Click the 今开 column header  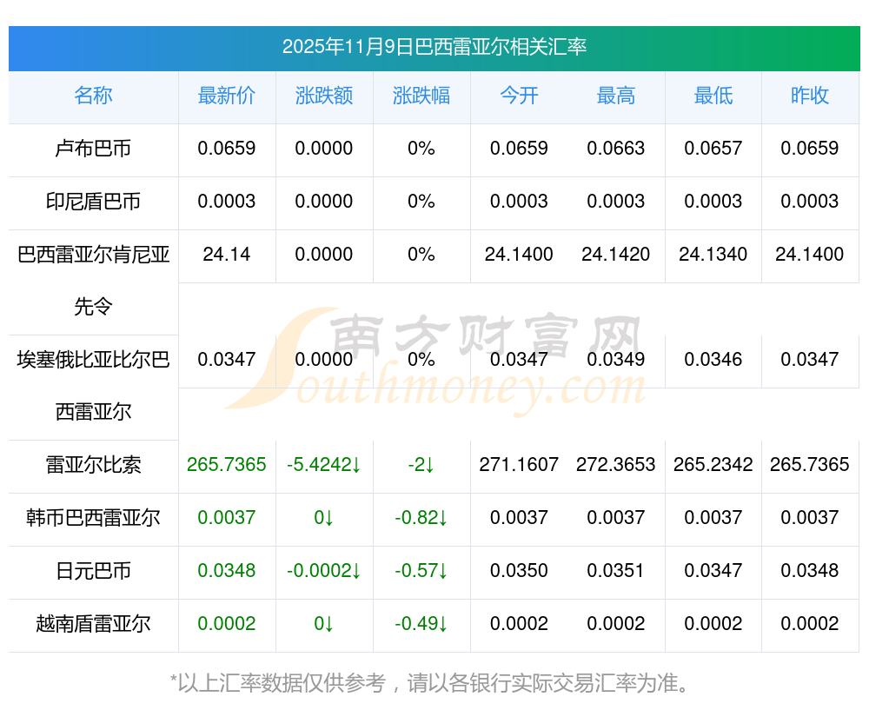(519, 96)
